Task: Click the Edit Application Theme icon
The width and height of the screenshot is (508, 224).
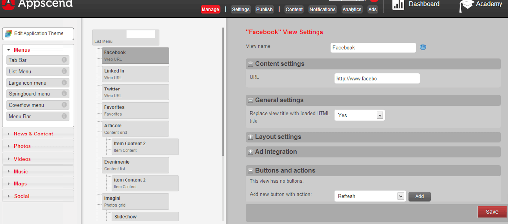Action: [x=8, y=33]
